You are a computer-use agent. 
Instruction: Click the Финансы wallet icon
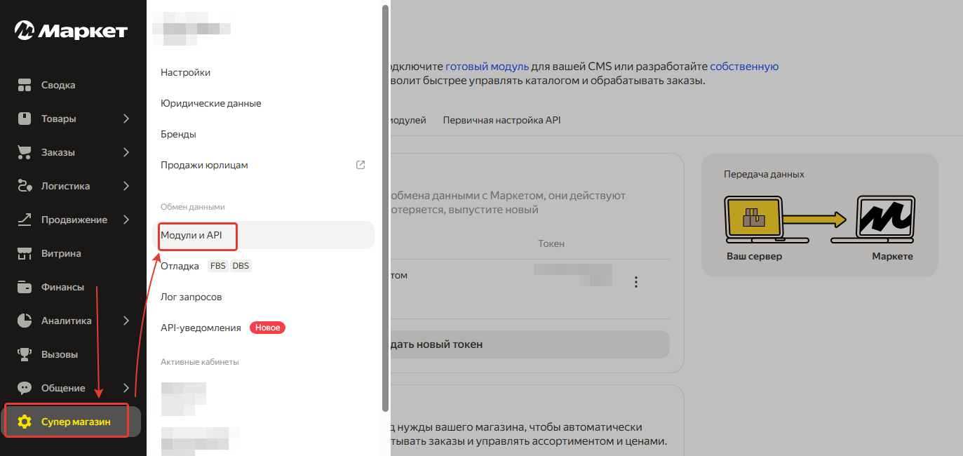25,287
